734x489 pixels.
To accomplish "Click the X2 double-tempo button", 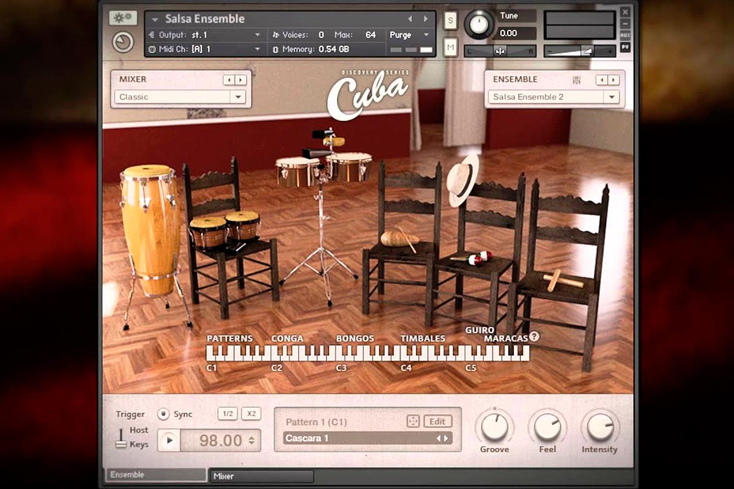I will (x=251, y=414).
